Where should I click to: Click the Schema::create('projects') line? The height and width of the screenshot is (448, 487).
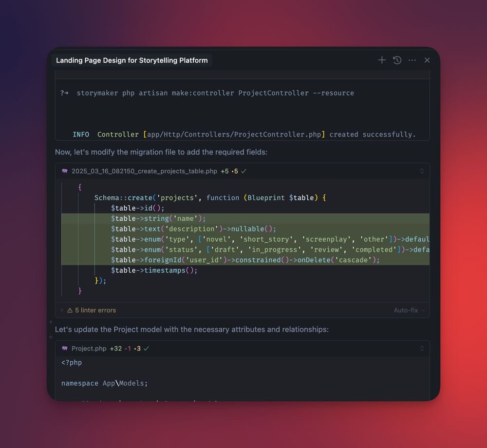point(210,198)
